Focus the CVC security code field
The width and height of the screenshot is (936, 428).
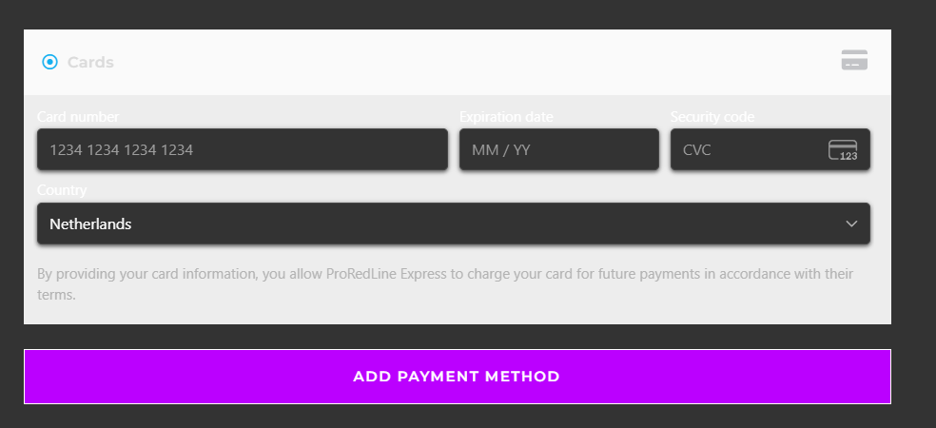click(770, 149)
